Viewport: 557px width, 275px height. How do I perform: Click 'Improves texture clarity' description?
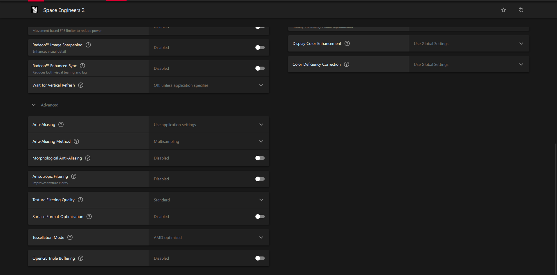[x=50, y=183]
